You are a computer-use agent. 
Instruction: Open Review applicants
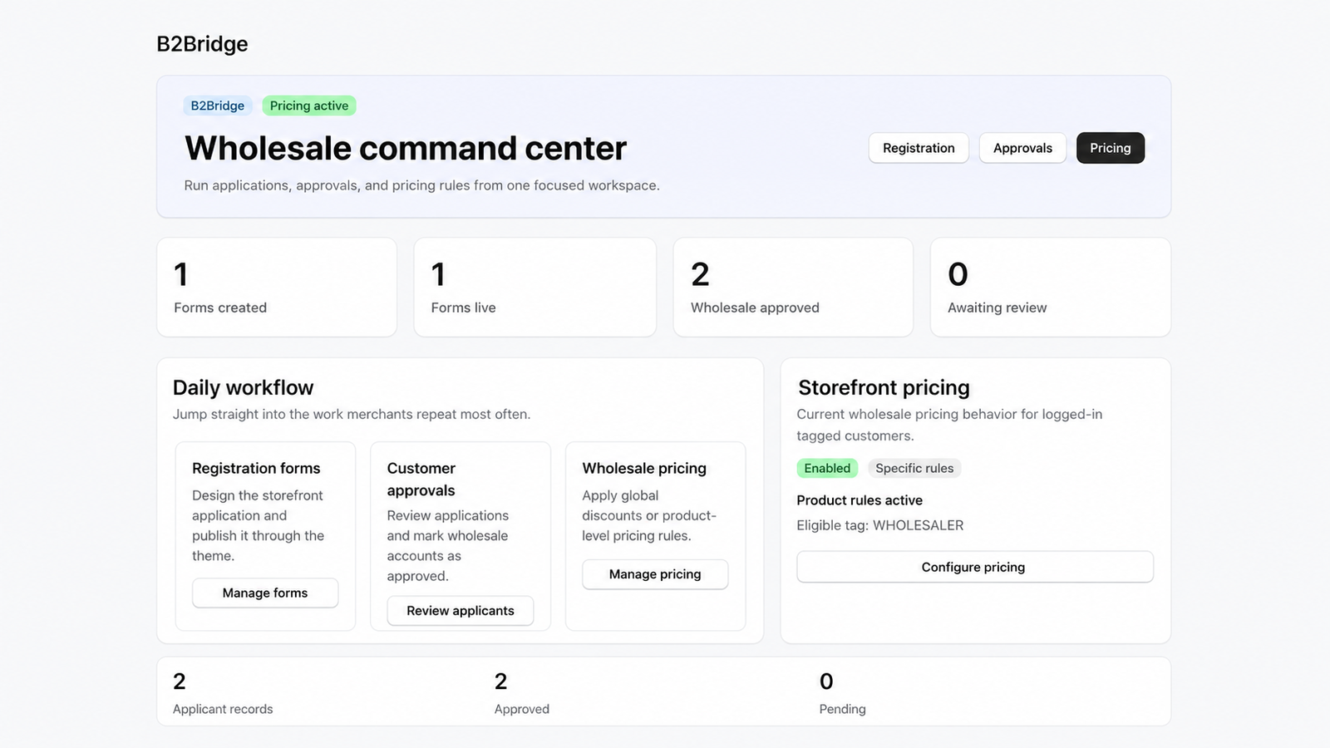click(461, 611)
